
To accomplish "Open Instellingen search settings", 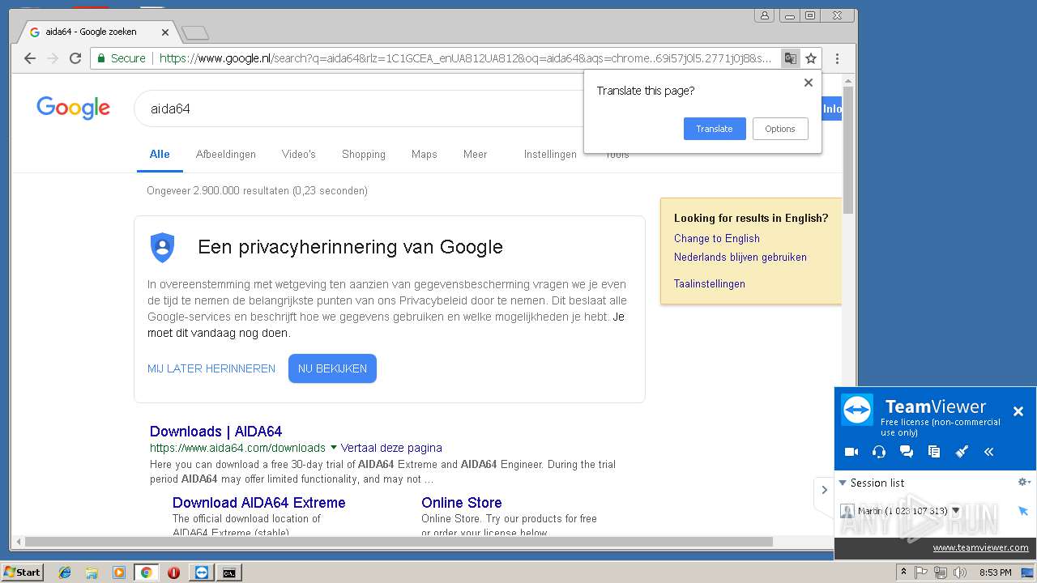I will tap(550, 154).
